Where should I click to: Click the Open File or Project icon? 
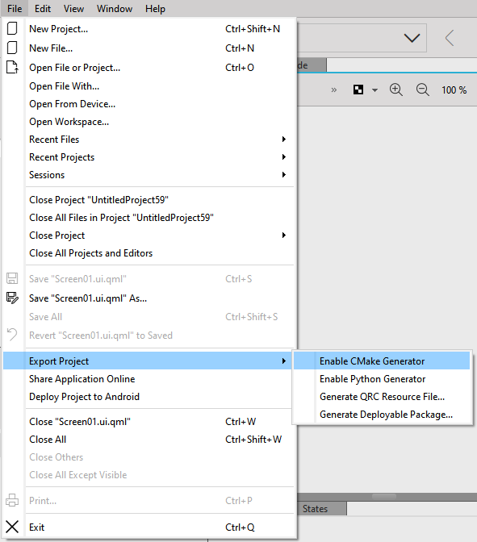pos(12,67)
